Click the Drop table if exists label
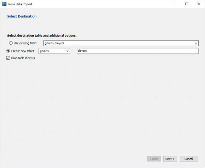Screen dimensions: 205x168 coord(23,58)
